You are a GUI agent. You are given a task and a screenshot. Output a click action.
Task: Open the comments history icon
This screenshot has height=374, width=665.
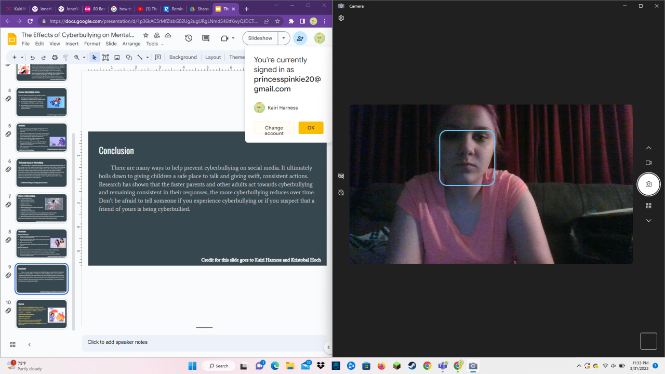206,38
